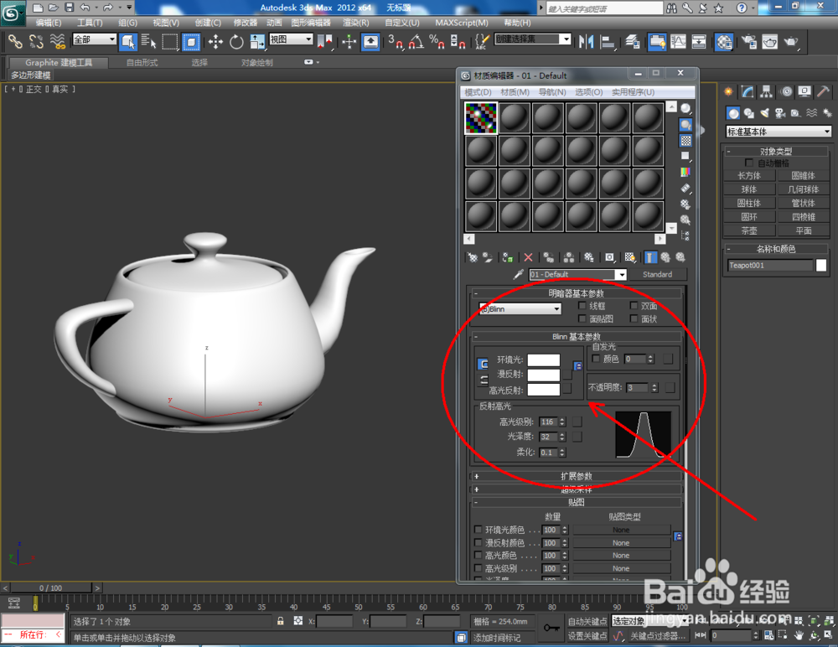Viewport: 838px width, 647px height.
Task: Open the 标准基本体 primitives dropdown
Action: click(779, 131)
